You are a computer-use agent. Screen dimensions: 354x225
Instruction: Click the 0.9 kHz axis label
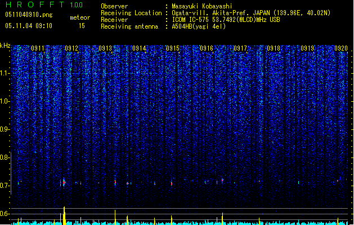pos(5,129)
